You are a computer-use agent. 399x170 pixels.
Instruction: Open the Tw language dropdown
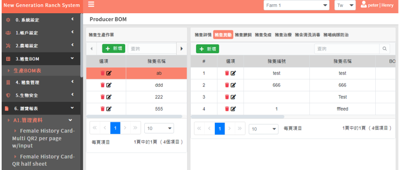(345, 5)
